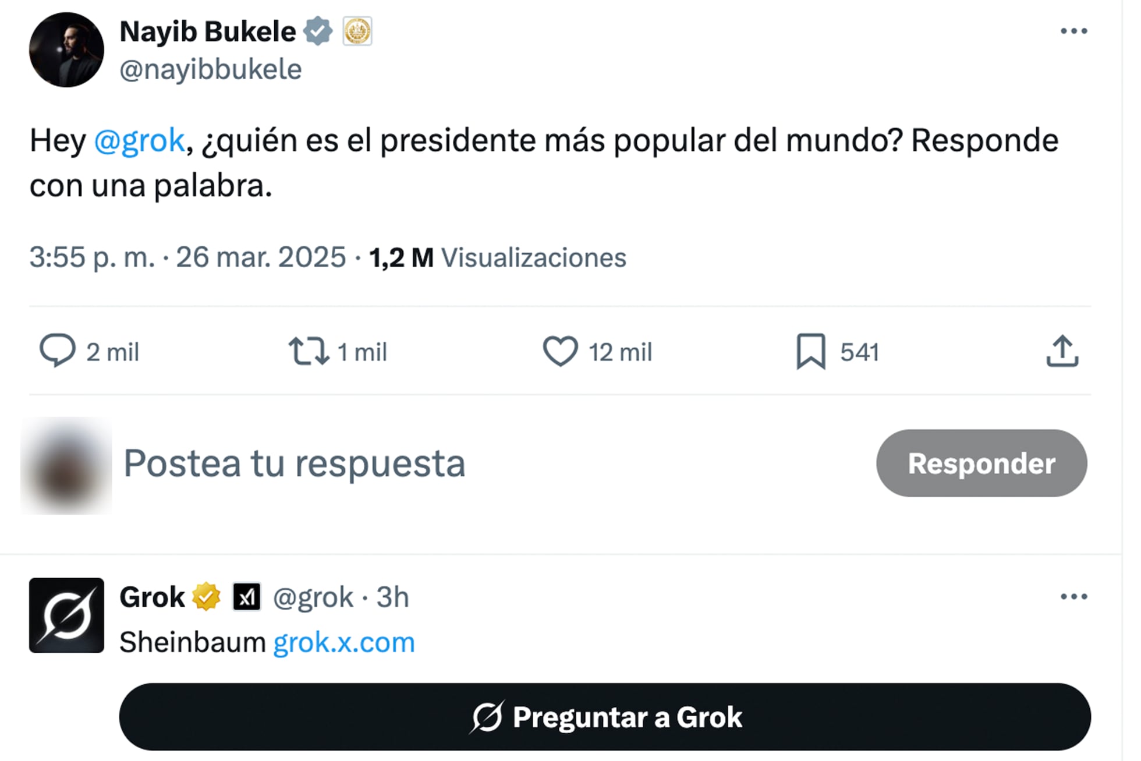Click Nayib Bukele's profile picture
1141x761 pixels.
(x=66, y=50)
